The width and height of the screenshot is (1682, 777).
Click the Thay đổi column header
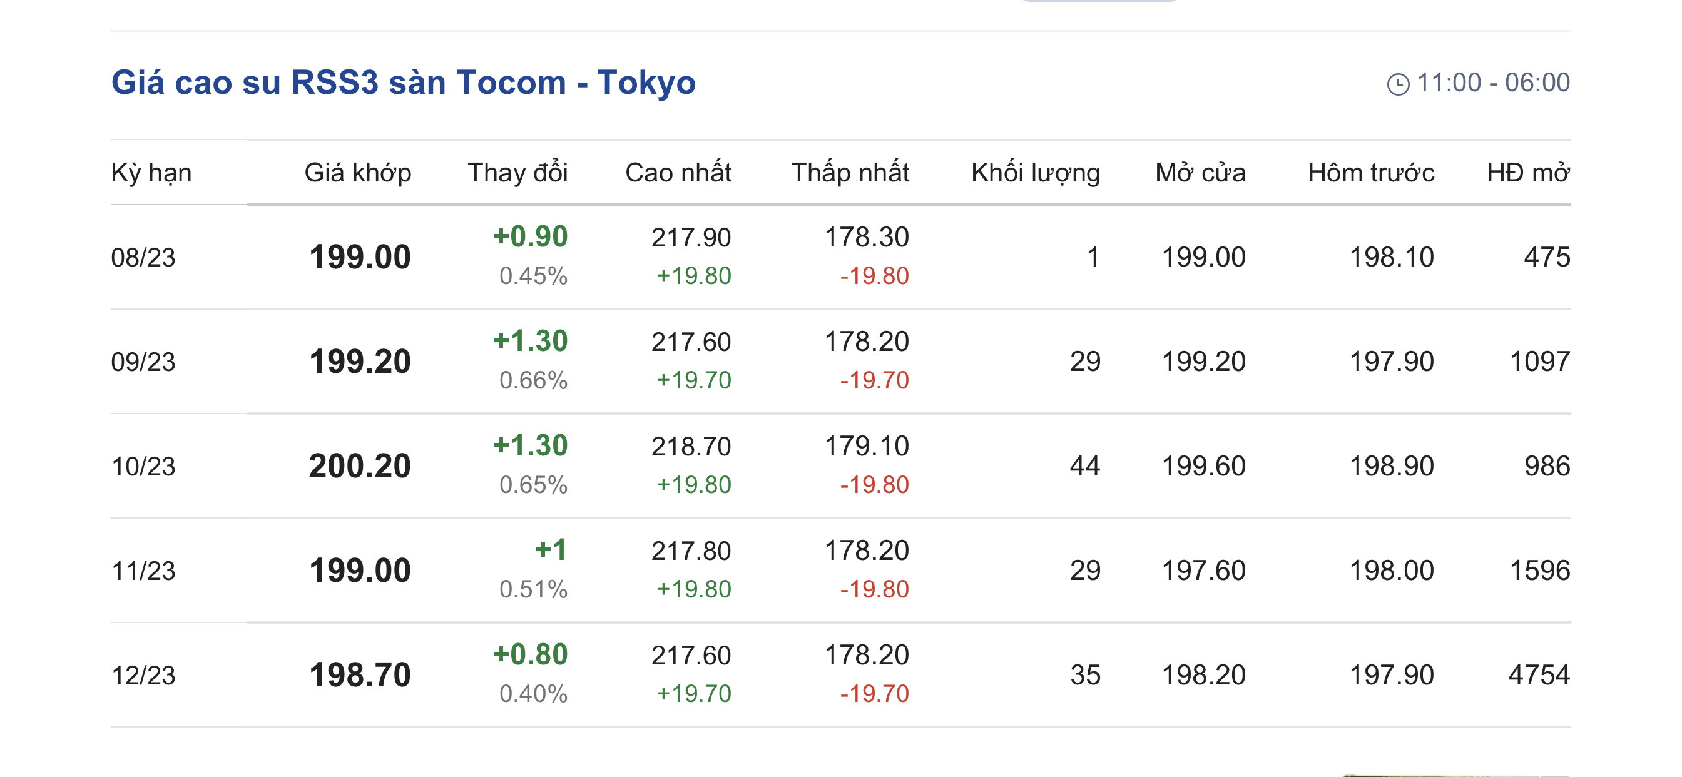517,173
